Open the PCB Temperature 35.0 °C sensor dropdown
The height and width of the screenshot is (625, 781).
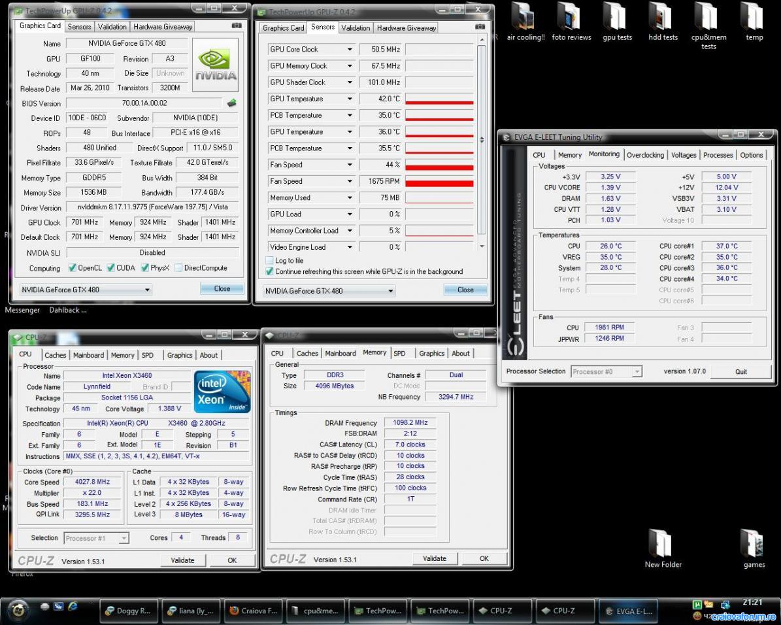(350, 116)
